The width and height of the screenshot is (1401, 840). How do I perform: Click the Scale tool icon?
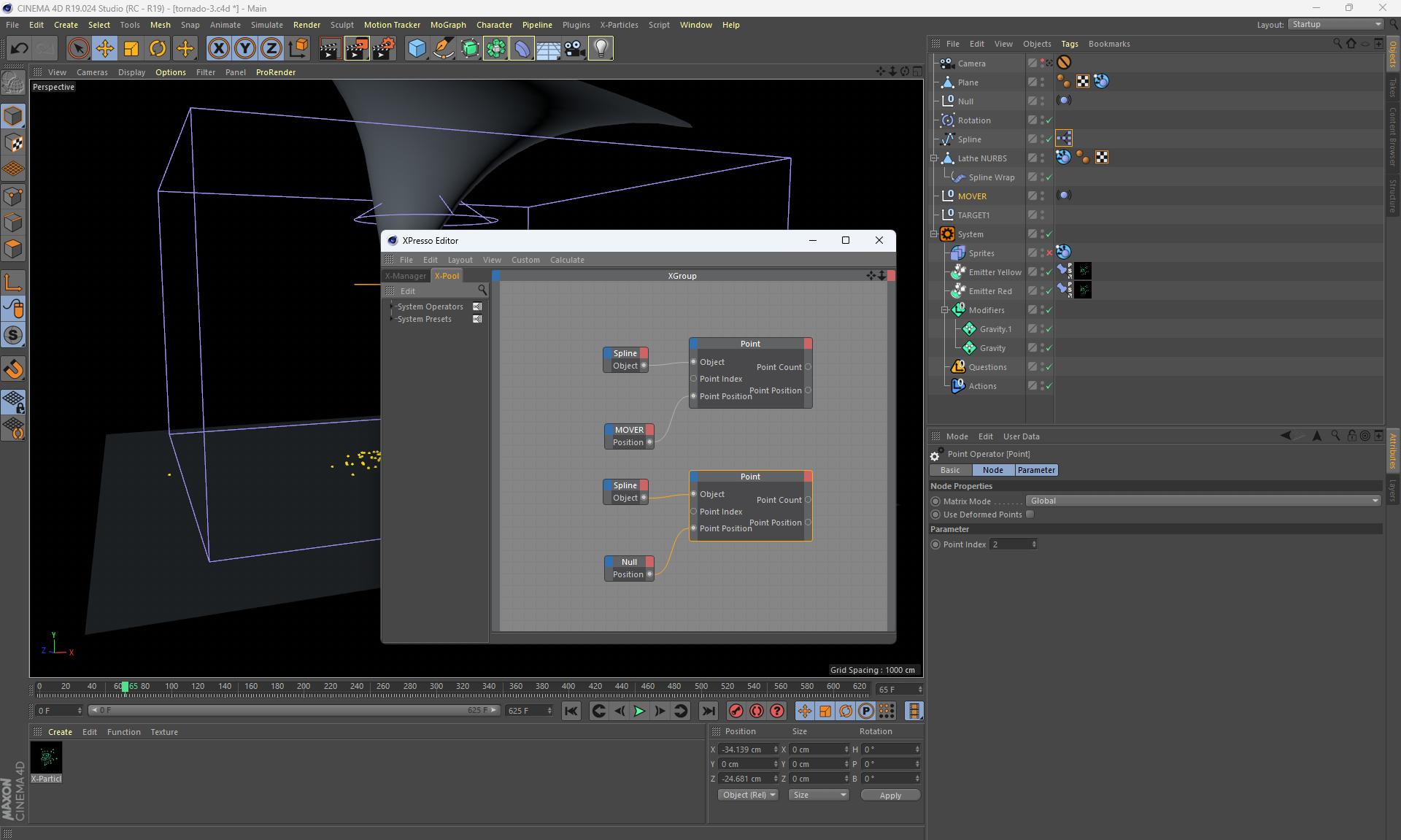131,49
